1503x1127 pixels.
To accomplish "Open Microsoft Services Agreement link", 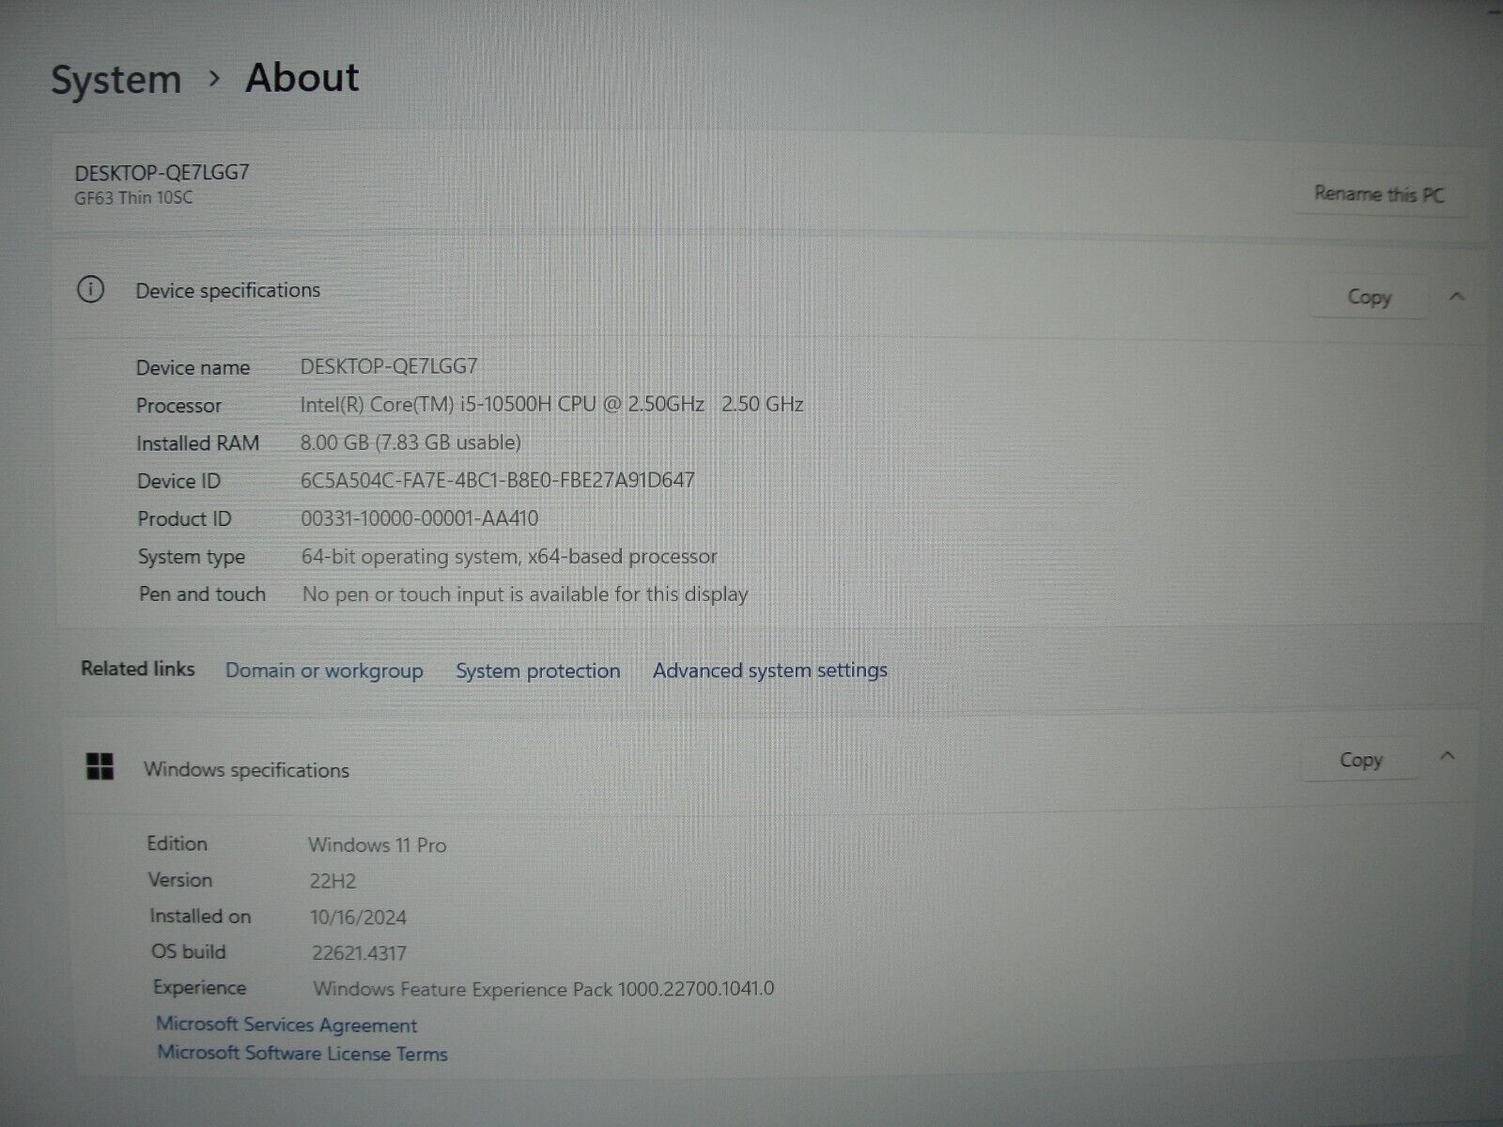I will (x=287, y=1025).
